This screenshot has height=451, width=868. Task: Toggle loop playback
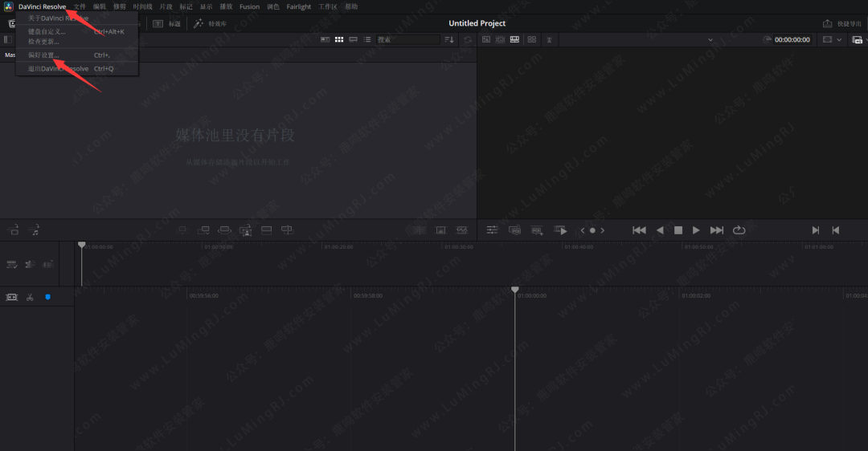pos(739,230)
